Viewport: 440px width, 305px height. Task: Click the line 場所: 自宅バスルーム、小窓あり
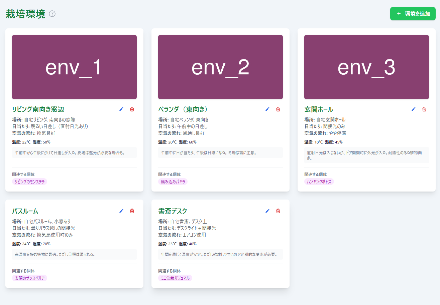(x=41, y=221)
